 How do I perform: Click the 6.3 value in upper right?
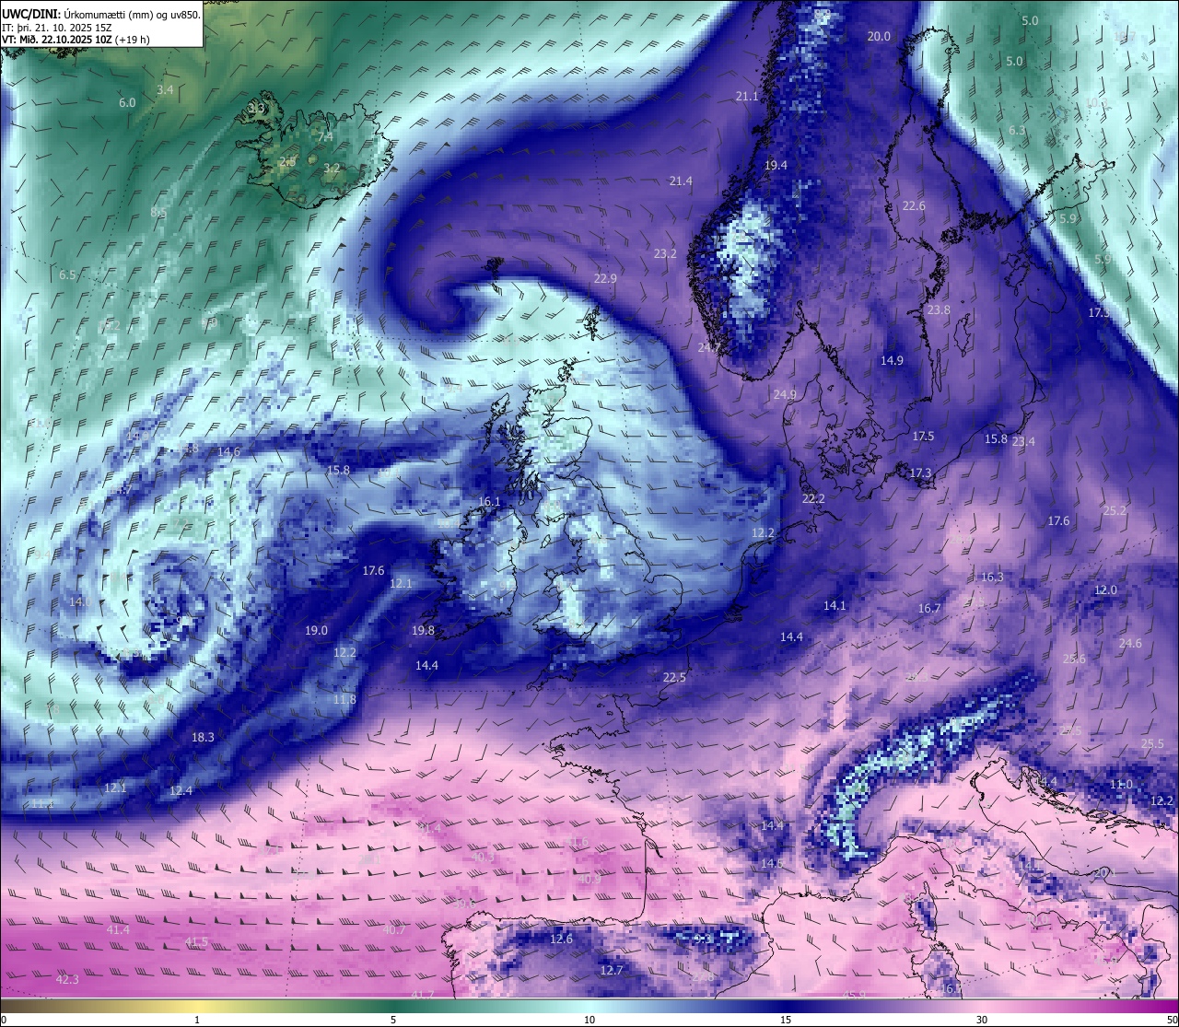pyautogui.click(x=1017, y=131)
